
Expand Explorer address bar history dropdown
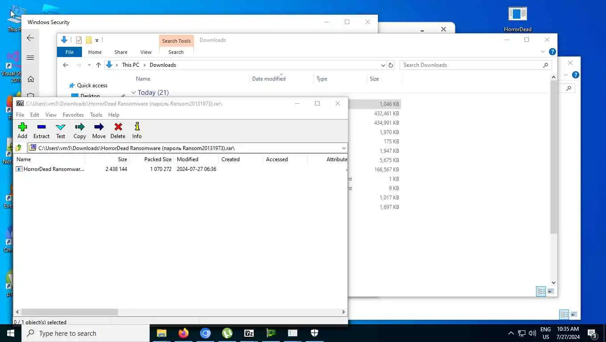[x=383, y=65]
